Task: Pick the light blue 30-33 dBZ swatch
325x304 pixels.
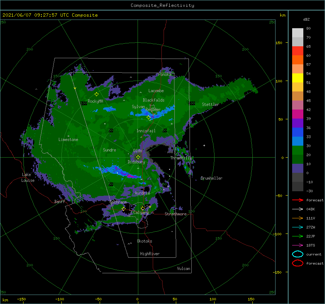Action: (298, 141)
